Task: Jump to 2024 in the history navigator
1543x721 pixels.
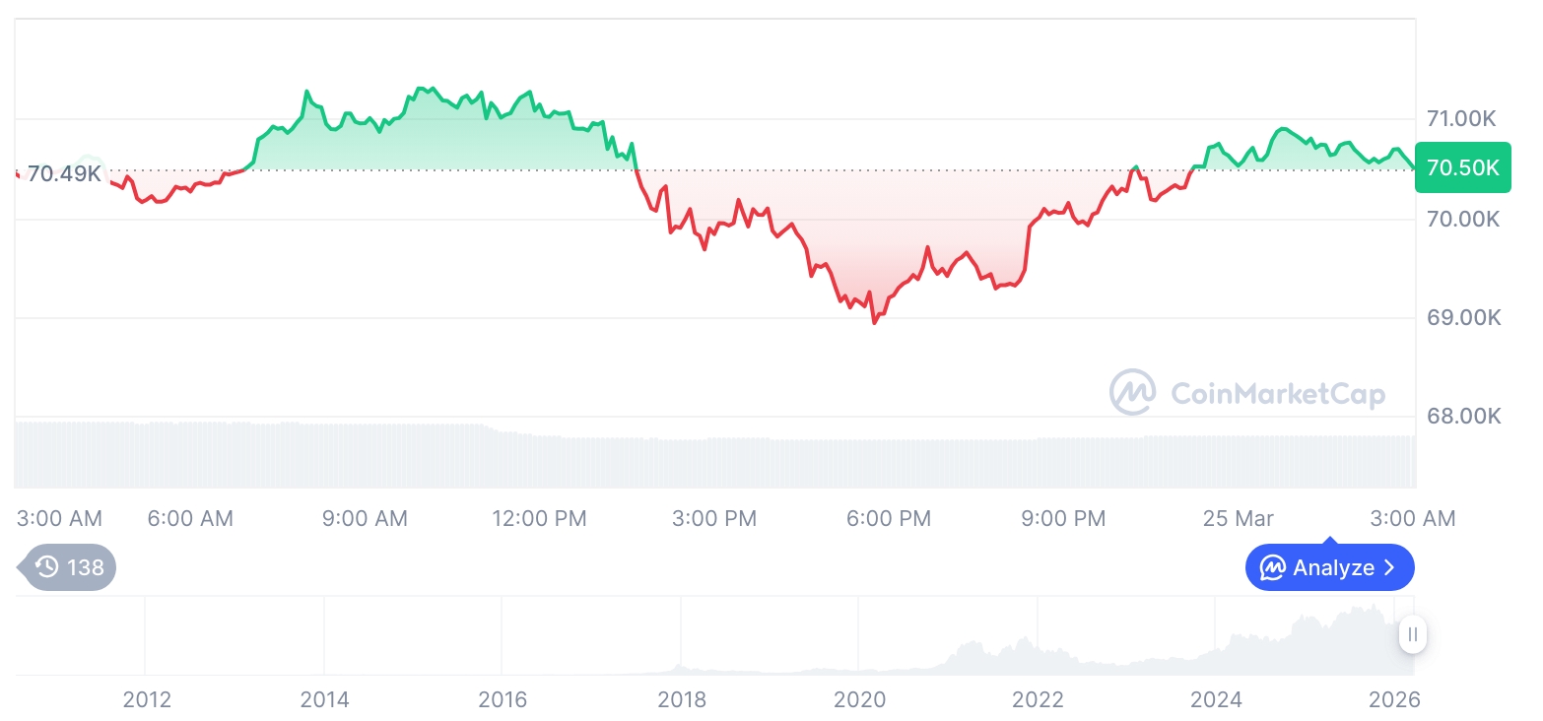Action: pyautogui.click(x=1216, y=699)
